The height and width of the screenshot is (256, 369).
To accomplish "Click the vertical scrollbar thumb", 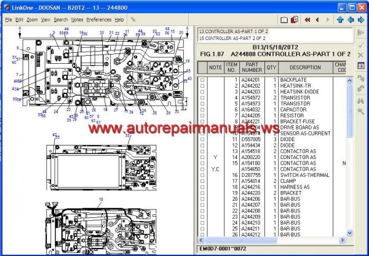I will [350, 111].
